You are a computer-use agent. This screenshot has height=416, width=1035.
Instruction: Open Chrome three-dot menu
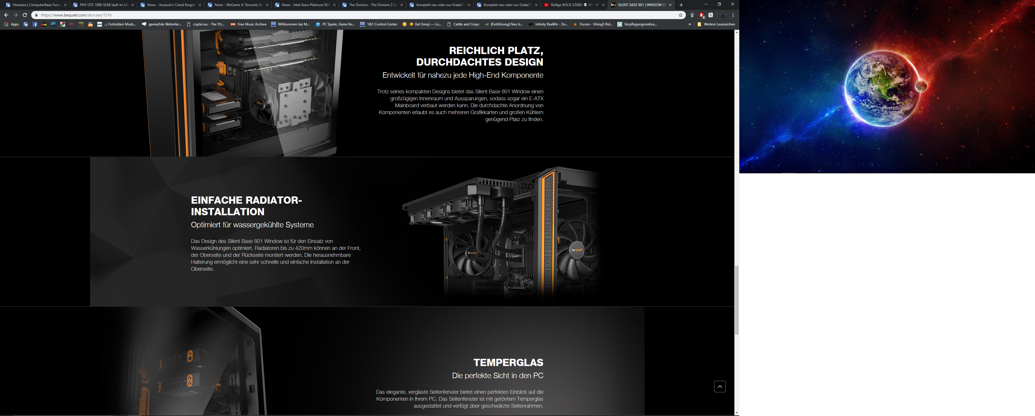coord(733,15)
